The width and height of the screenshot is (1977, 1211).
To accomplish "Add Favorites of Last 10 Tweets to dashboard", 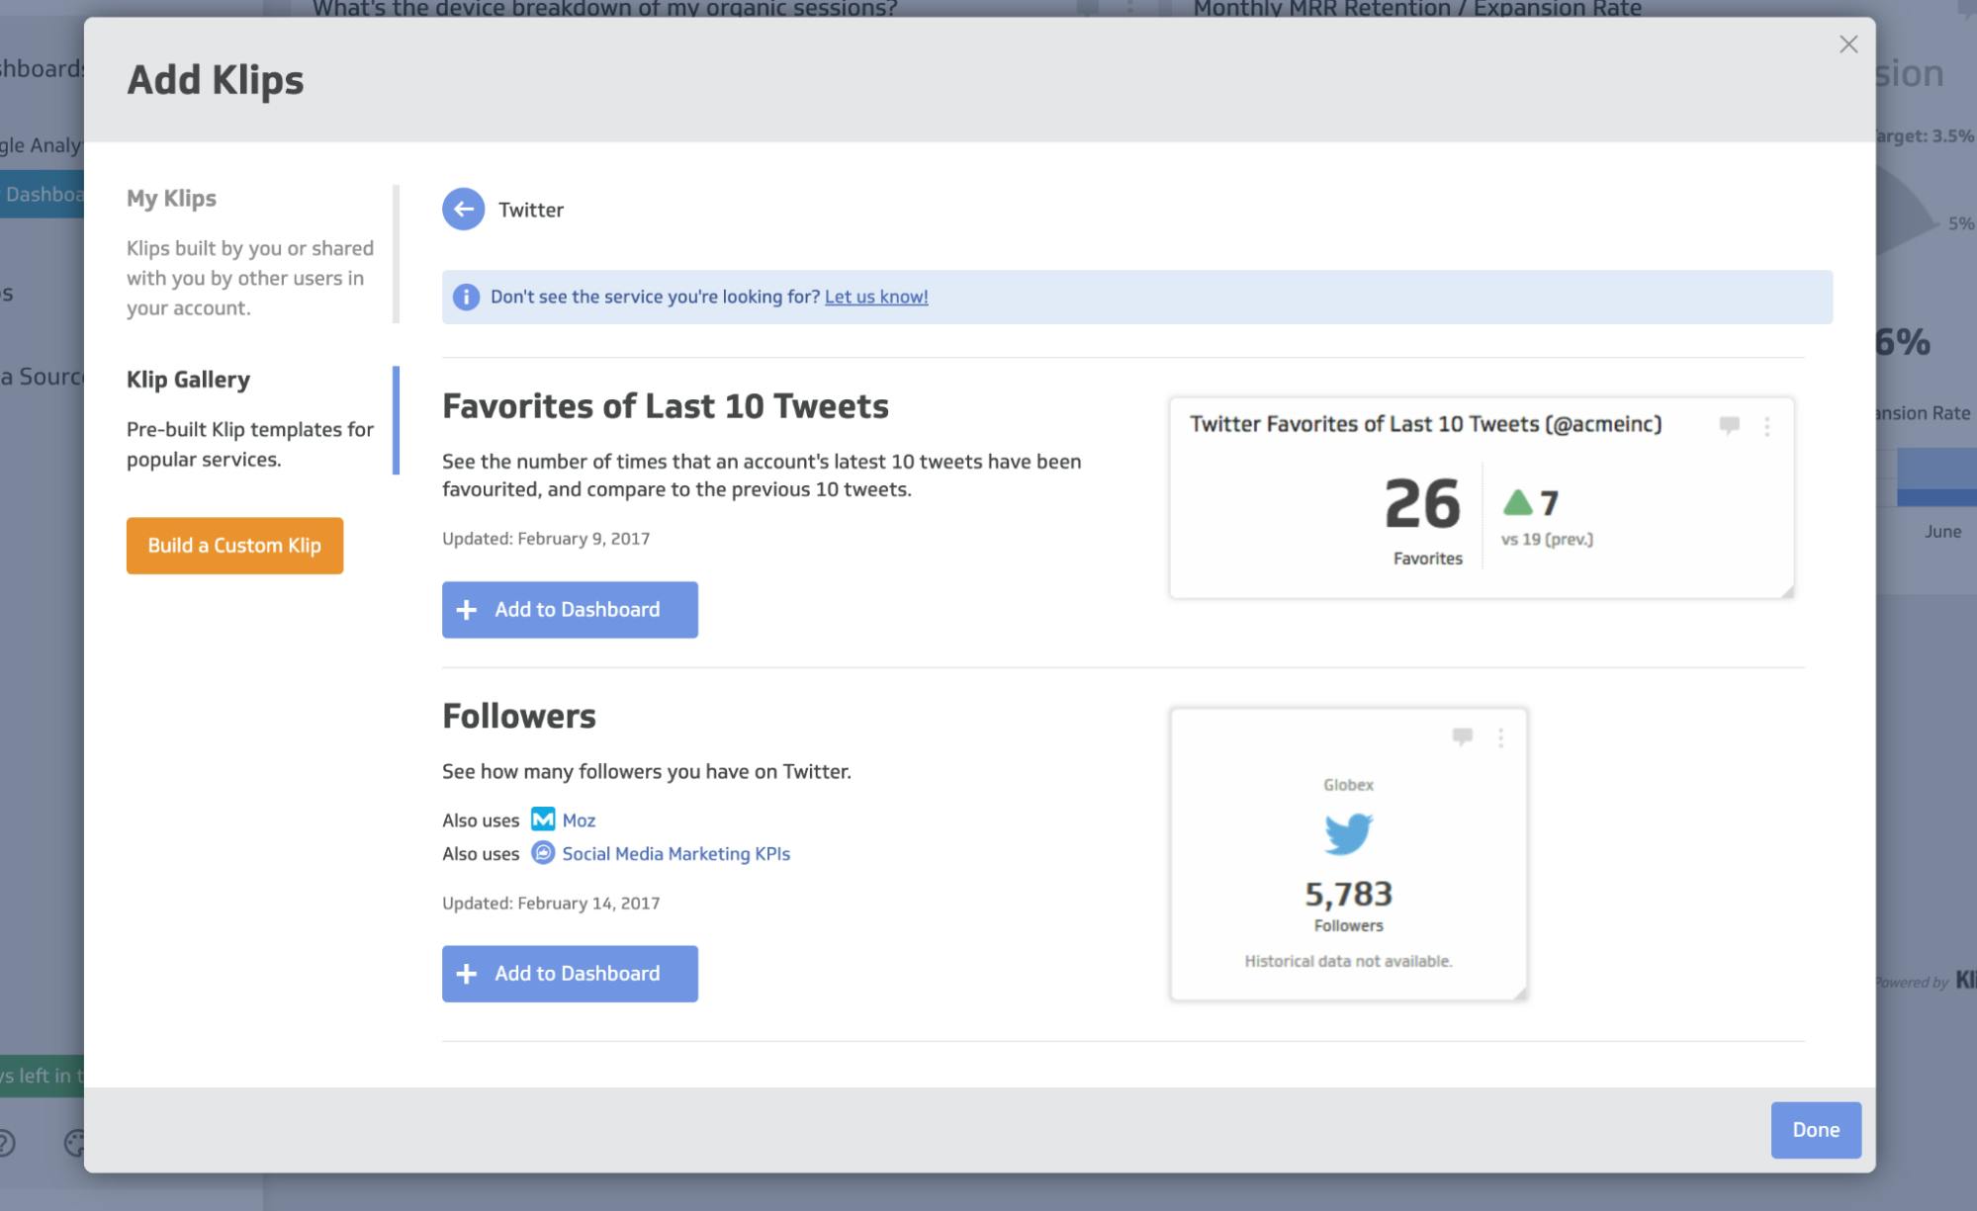I will pyautogui.click(x=570, y=610).
